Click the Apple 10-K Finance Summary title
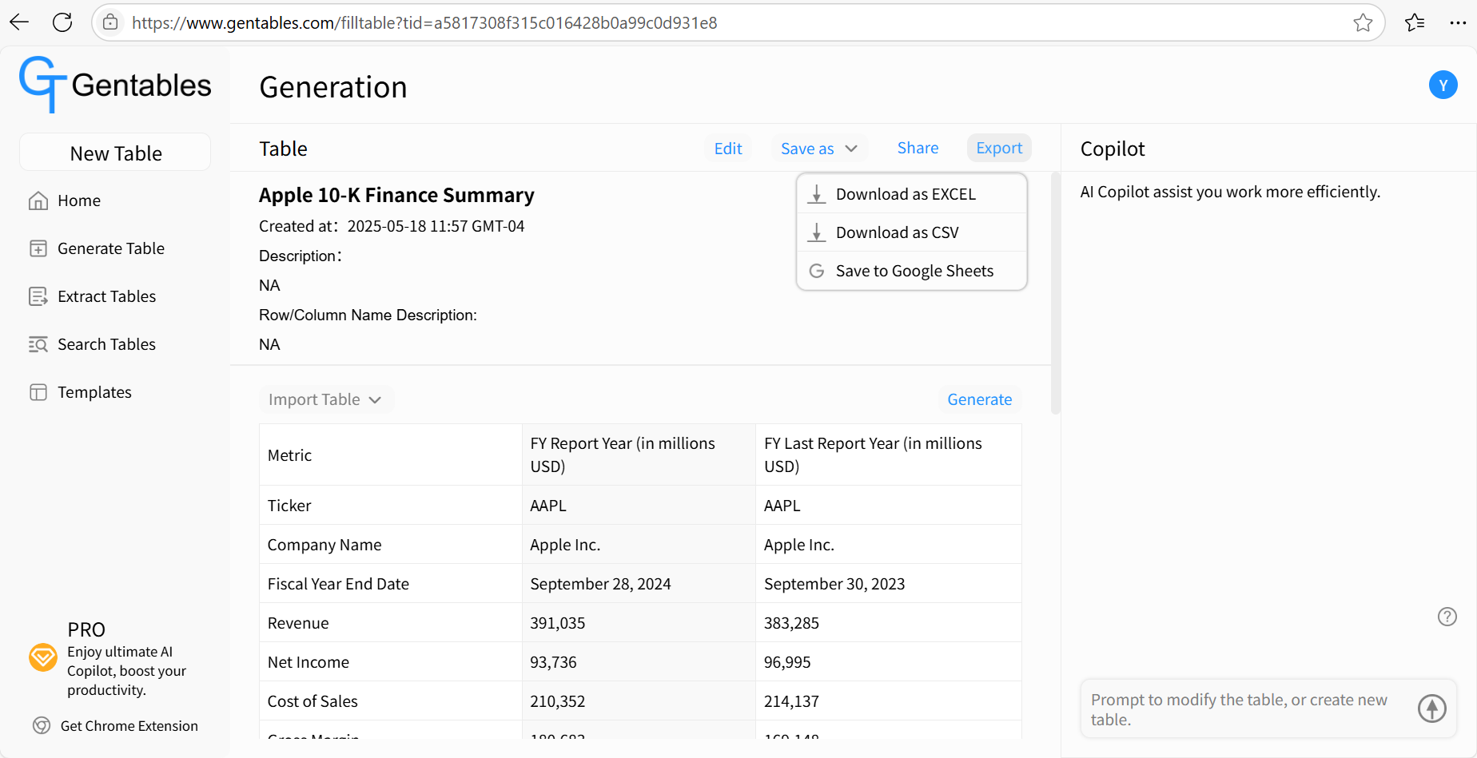The width and height of the screenshot is (1477, 758). [396, 195]
